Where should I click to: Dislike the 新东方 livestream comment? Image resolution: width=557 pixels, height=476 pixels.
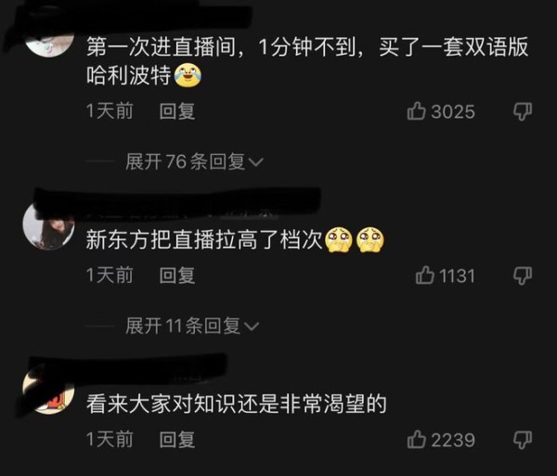point(523,276)
